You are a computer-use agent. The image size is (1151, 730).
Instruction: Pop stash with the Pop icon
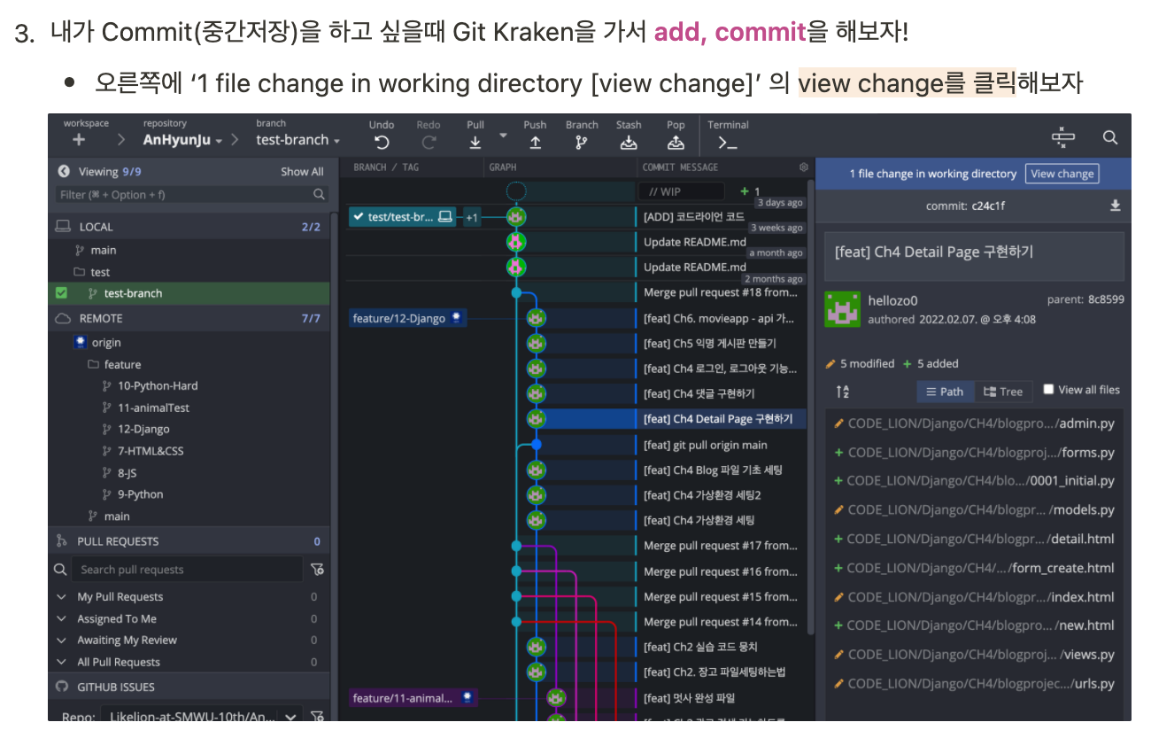coord(676,142)
